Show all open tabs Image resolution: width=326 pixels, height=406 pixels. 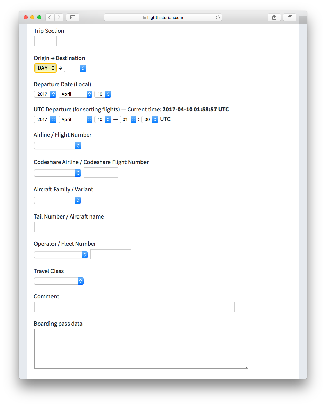[x=290, y=17]
